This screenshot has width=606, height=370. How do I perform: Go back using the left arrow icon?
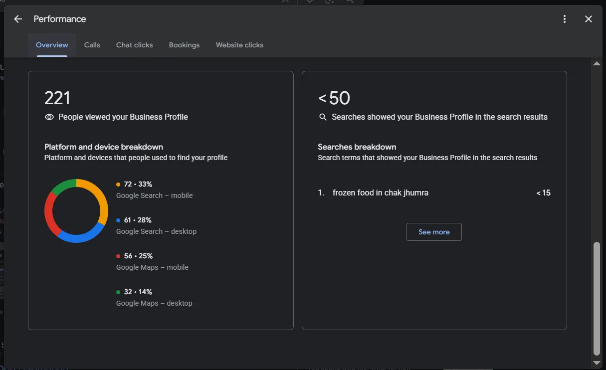(18, 19)
